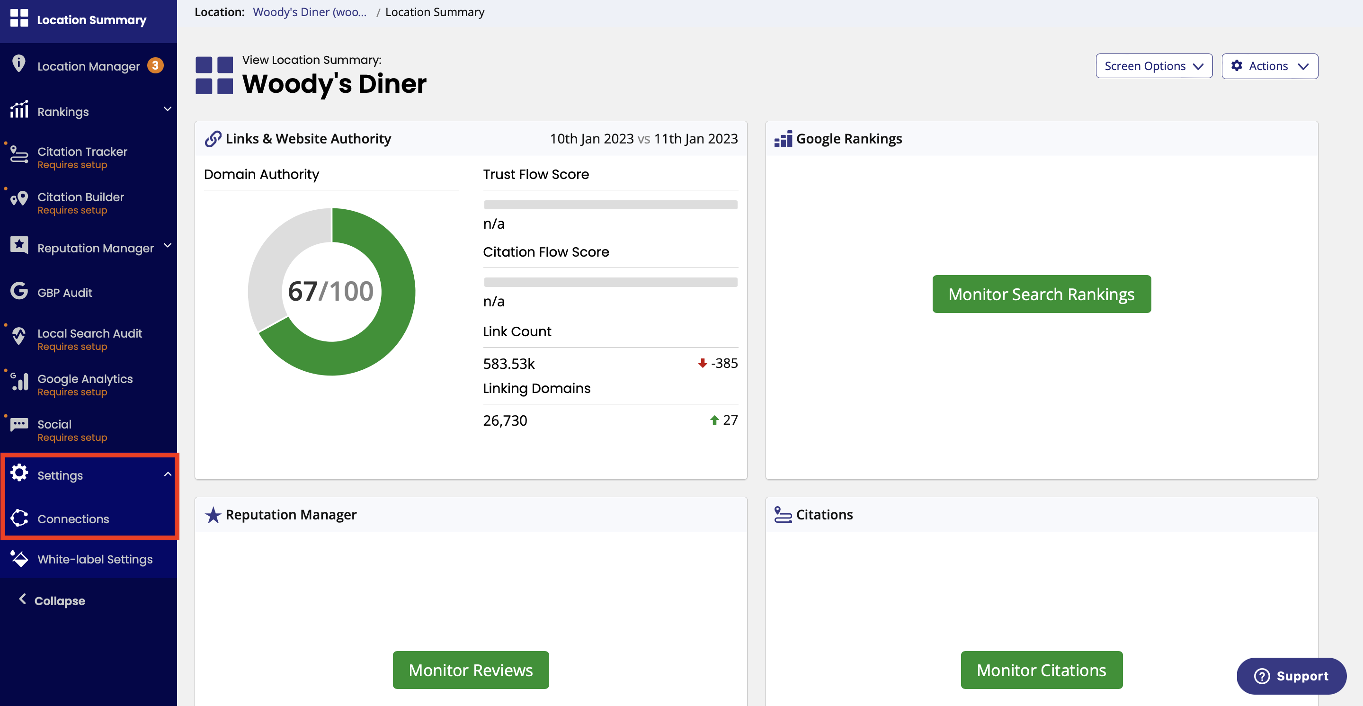This screenshot has height=706, width=1363.
Task: Click the link chain icon in Links panel
Action: [213, 139]
